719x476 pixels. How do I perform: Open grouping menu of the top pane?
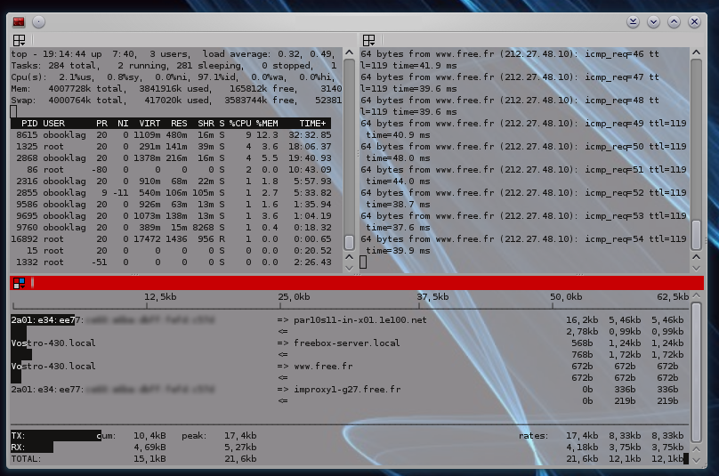coord(19,40)
